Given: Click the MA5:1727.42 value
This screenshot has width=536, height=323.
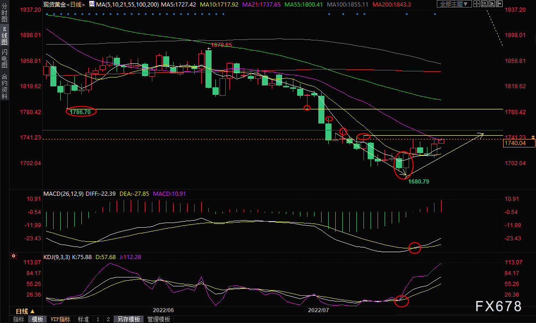Looking at the screenshot, I should (179, 4).
